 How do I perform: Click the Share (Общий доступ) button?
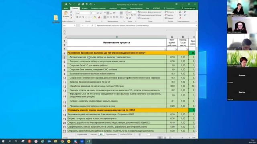(188, 8)
